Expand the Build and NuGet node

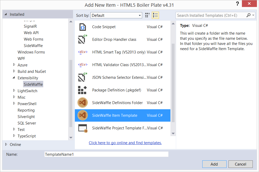[14, 71]
